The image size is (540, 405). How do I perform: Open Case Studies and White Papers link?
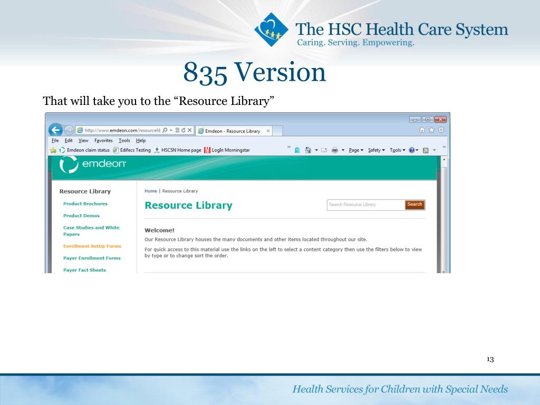tap(91, 231)
